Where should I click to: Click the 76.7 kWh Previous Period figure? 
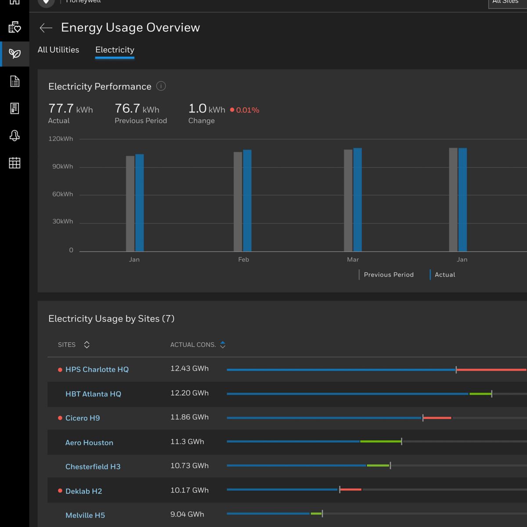[x=137, y=108]
